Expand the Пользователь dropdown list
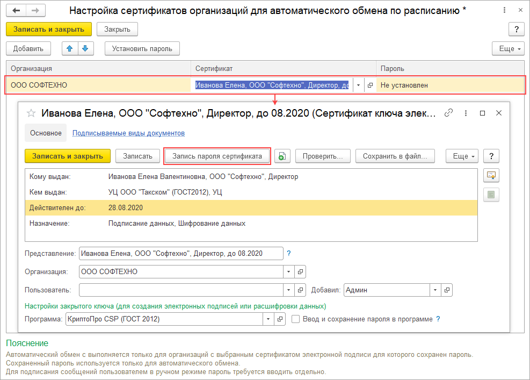Screen dimensions: 530x380 click(x=289, y=290)
